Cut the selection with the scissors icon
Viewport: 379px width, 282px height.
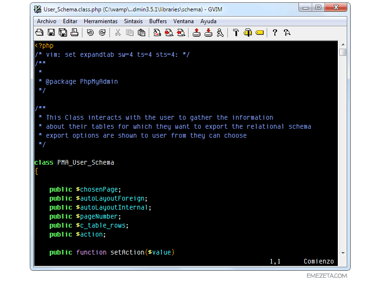[118, 32]
